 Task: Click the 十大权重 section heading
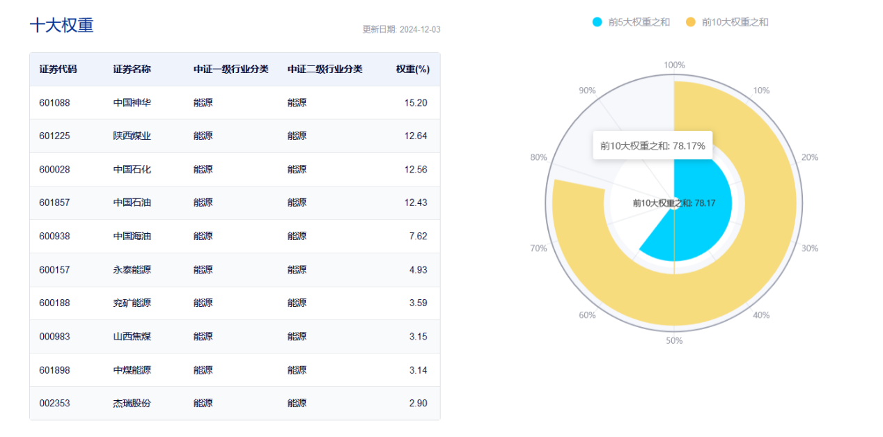[x=61, y=26]
